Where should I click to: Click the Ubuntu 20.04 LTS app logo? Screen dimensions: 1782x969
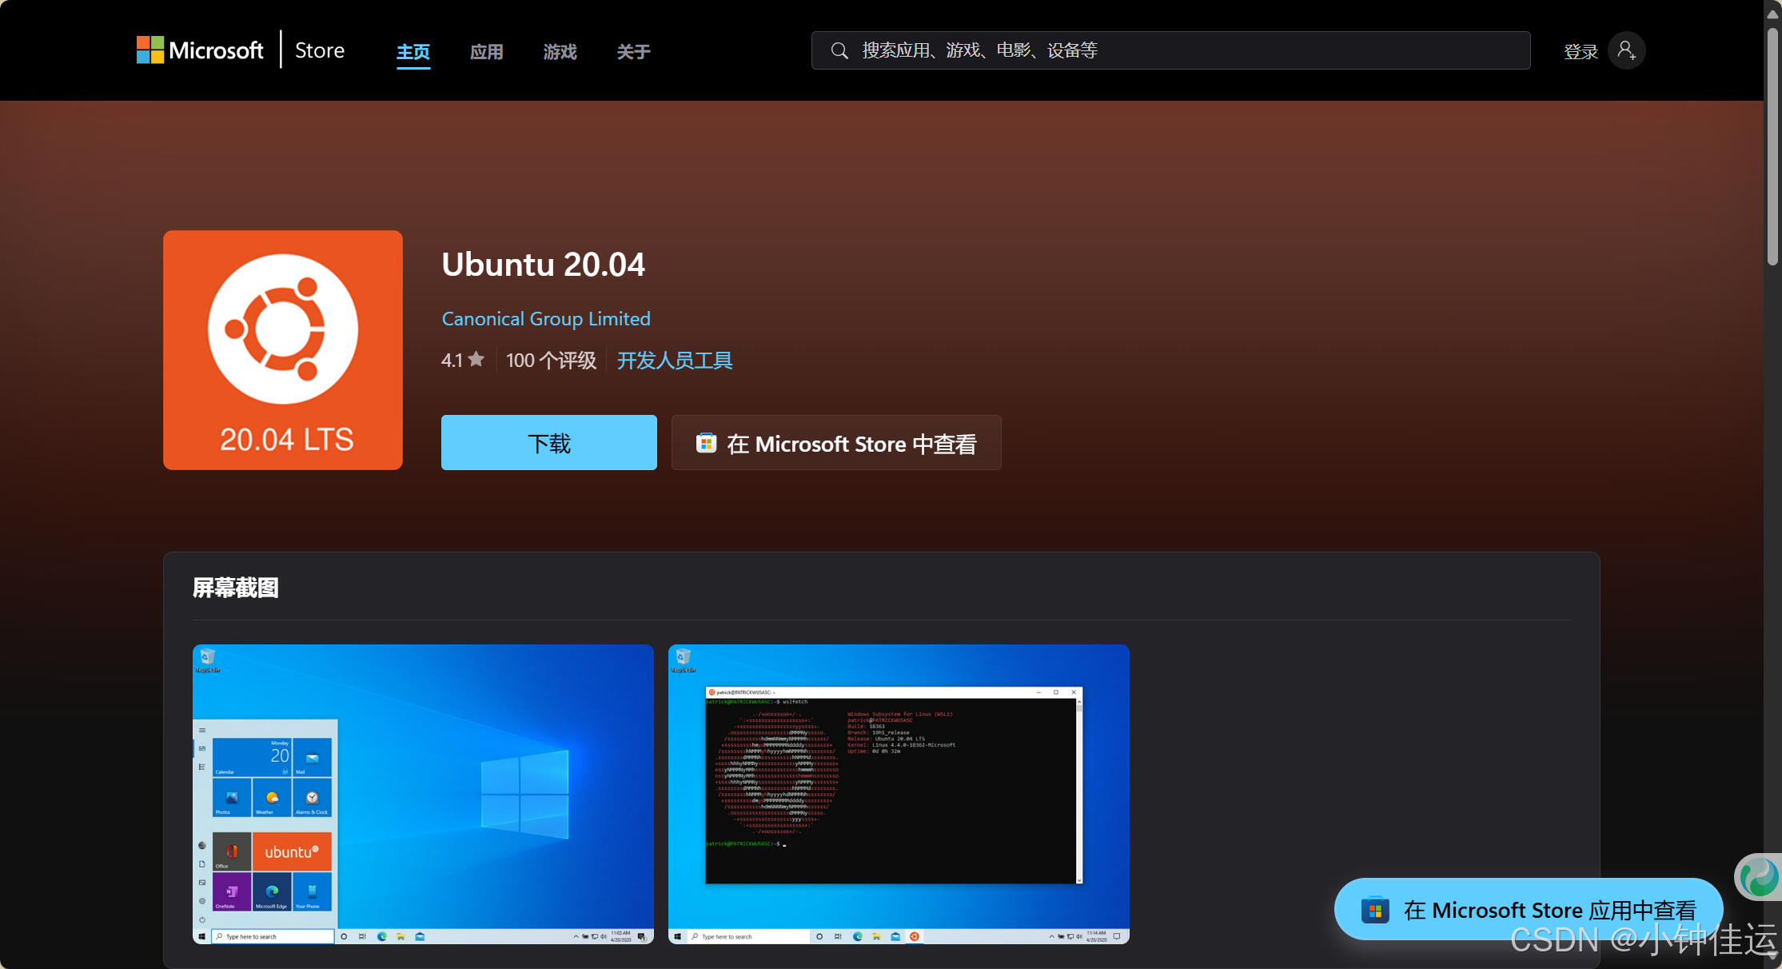(x=283, y=350)
